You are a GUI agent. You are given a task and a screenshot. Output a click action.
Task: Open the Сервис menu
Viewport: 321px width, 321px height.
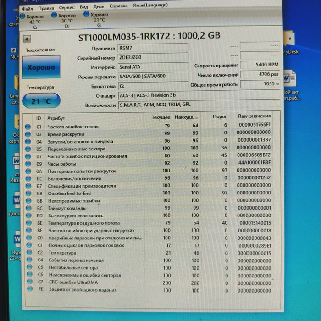pyautogui.click(x=66, y=8)
